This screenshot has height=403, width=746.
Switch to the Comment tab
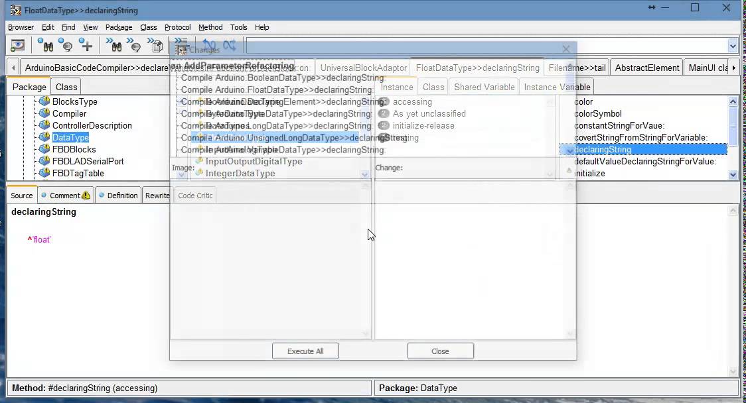pos(65,196)
